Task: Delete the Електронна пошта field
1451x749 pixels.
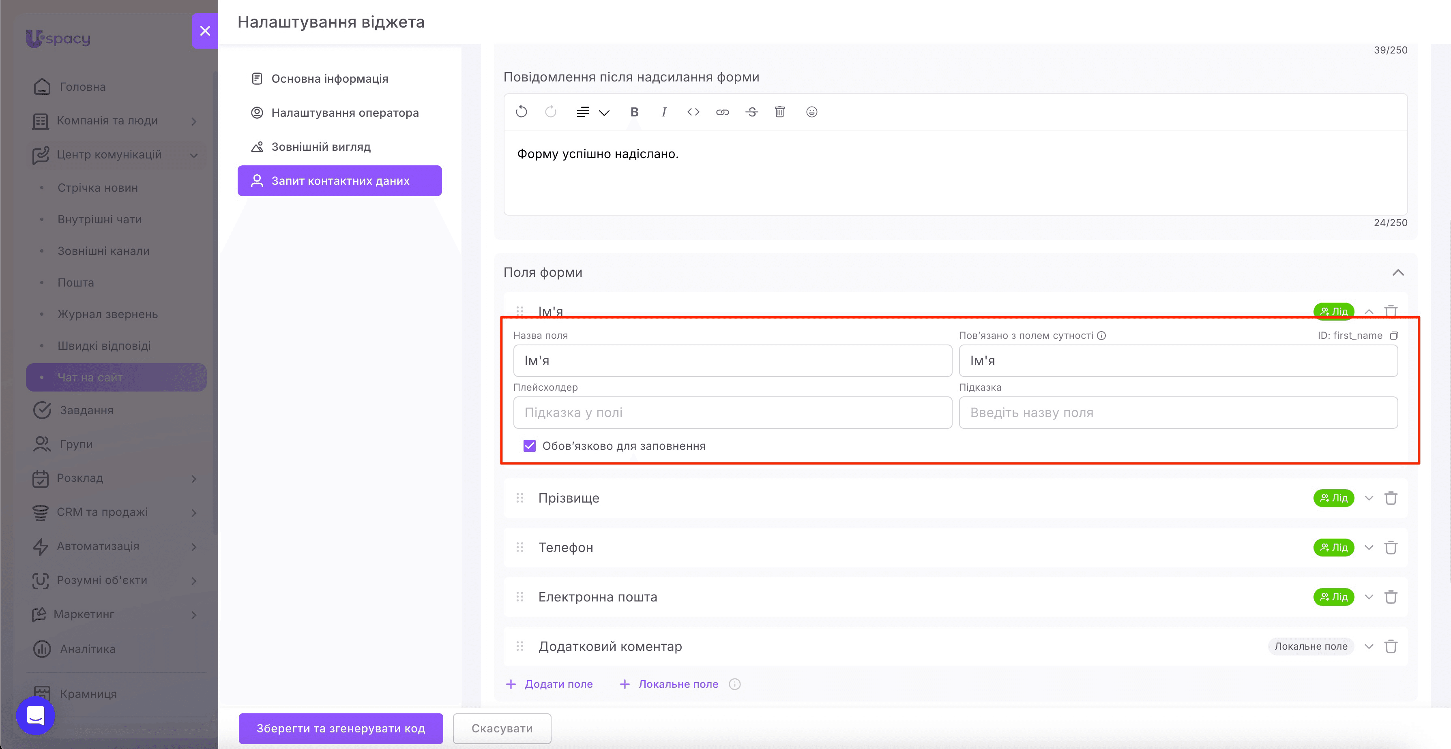Action: 1391,597
